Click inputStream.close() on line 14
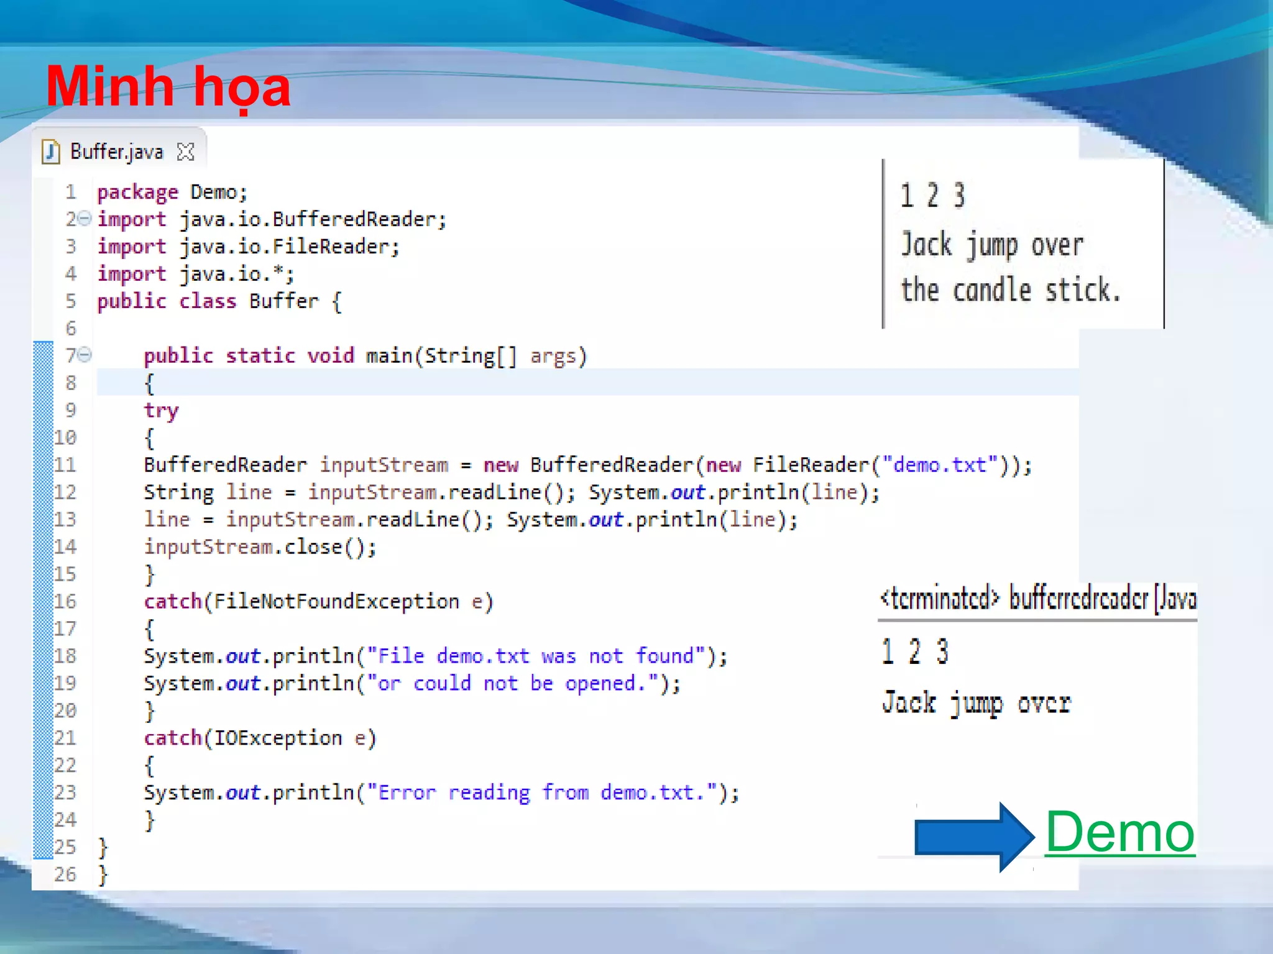This screenshot has width=1273, height=954. [260, 547]
